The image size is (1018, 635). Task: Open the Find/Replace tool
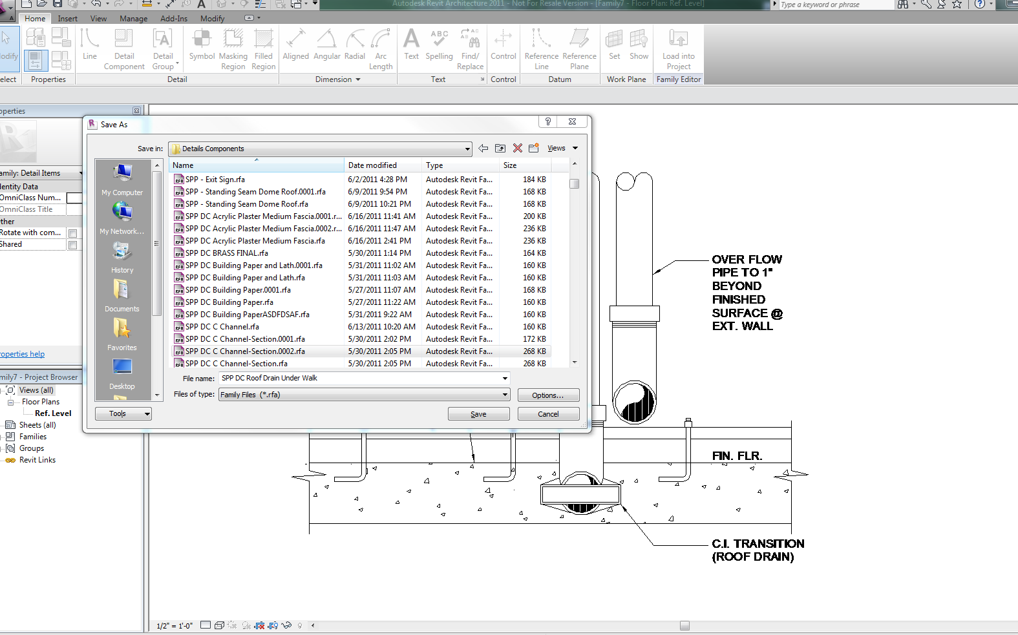tap(470, 48)
